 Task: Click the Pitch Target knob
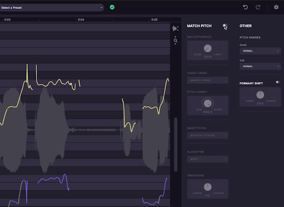(x=208, y=103)
